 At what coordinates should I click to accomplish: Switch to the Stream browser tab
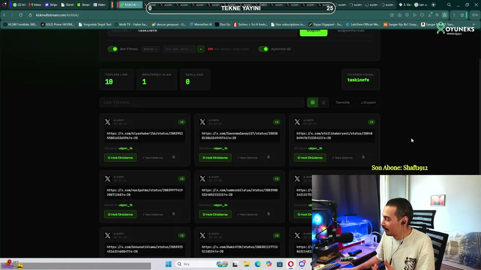(x=83, y=5)
